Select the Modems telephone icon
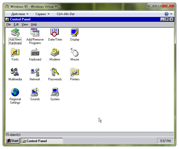This screenshot has height=149, width=179. (55, 52)
